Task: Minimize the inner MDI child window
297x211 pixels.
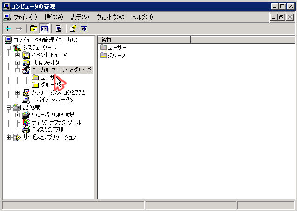Action: pyautogui.click(x=274, y=17)
